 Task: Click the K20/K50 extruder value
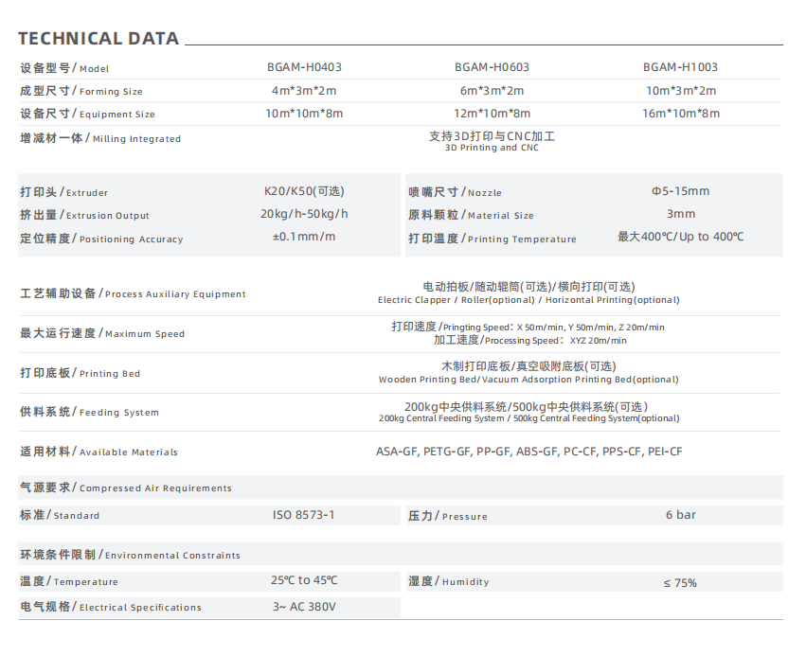coord(304,191)
